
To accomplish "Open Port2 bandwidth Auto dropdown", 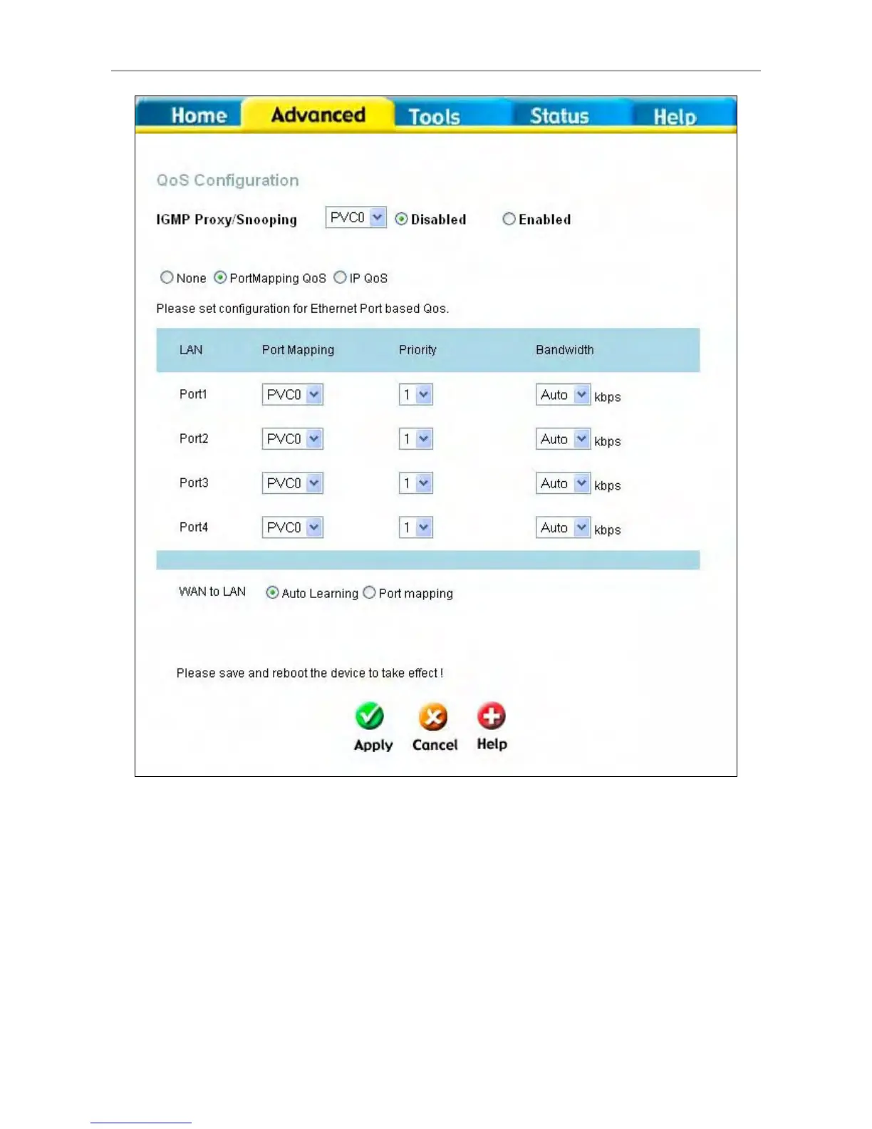I will pos(564,438).
